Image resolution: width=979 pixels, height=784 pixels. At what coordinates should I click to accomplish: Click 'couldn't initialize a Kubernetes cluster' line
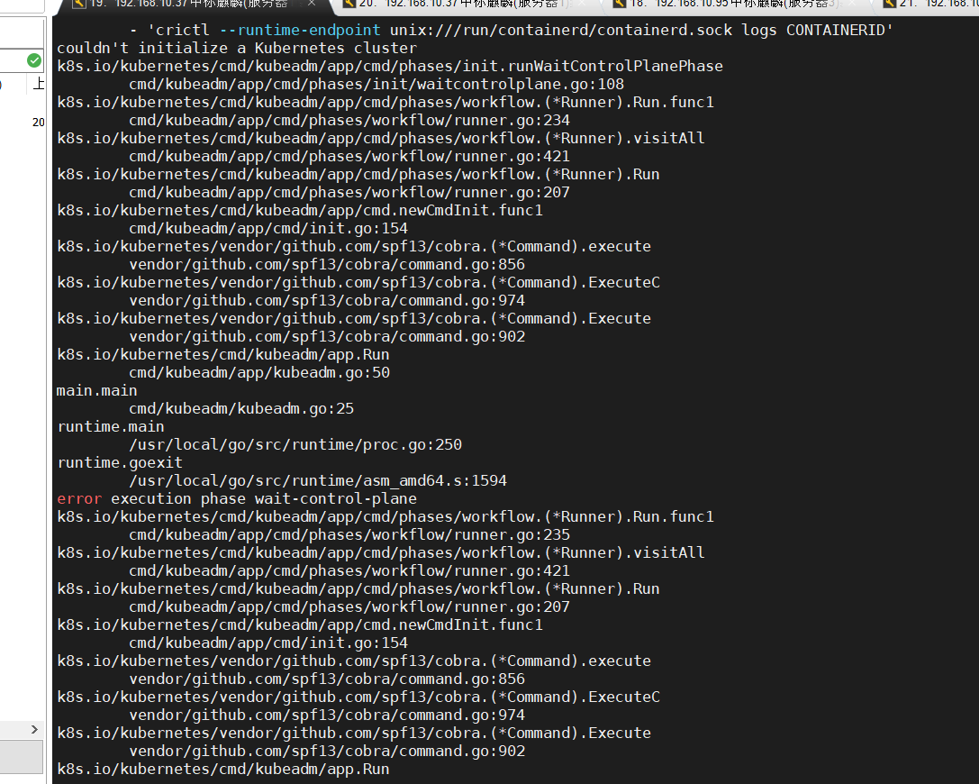click(x=237, y=48)
